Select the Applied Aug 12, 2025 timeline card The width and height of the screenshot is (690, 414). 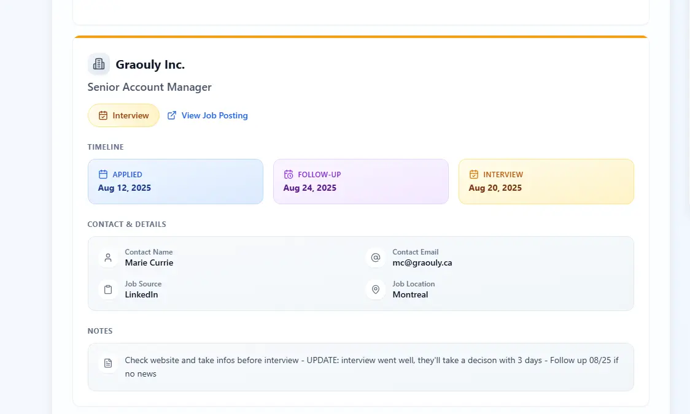point(176,182)
